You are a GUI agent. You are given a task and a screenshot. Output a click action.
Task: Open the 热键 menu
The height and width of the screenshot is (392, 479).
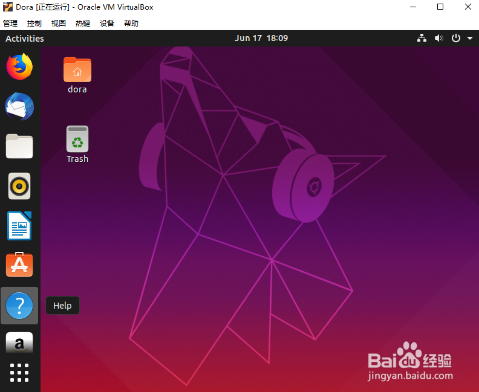point(83,24)
